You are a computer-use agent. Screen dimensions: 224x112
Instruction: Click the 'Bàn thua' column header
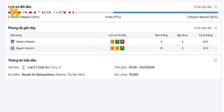[x=183, y=35]
